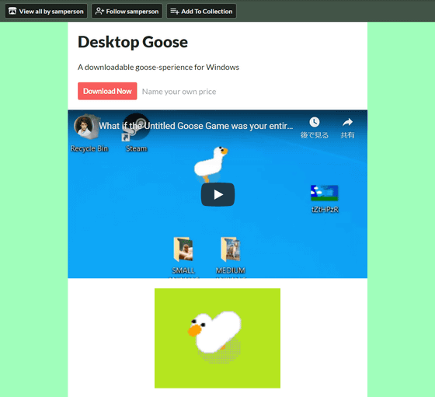The width and height of the screenshot is (435, 397).
Task: Click the Steam icon in video
Action: pyautogui.click(x=136, y=127)
